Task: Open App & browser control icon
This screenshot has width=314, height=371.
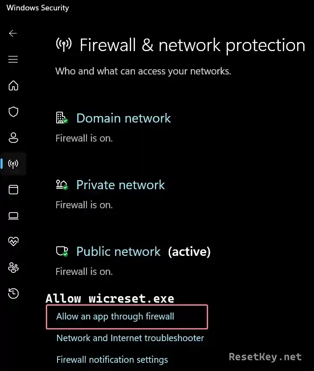Action: (x=13, y=190)
